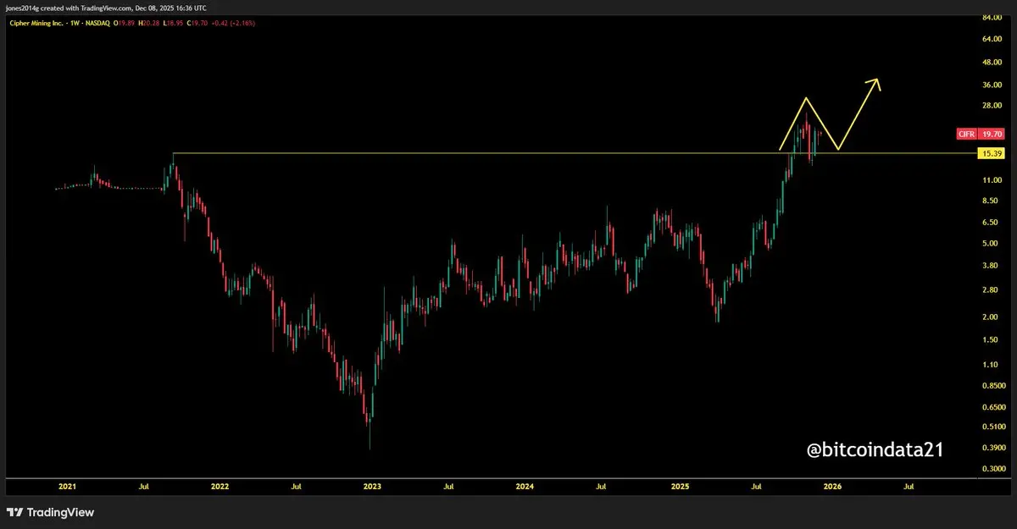Click the 2025 time axis label
The image size is (1017, 529).
(x=680, y=487)
